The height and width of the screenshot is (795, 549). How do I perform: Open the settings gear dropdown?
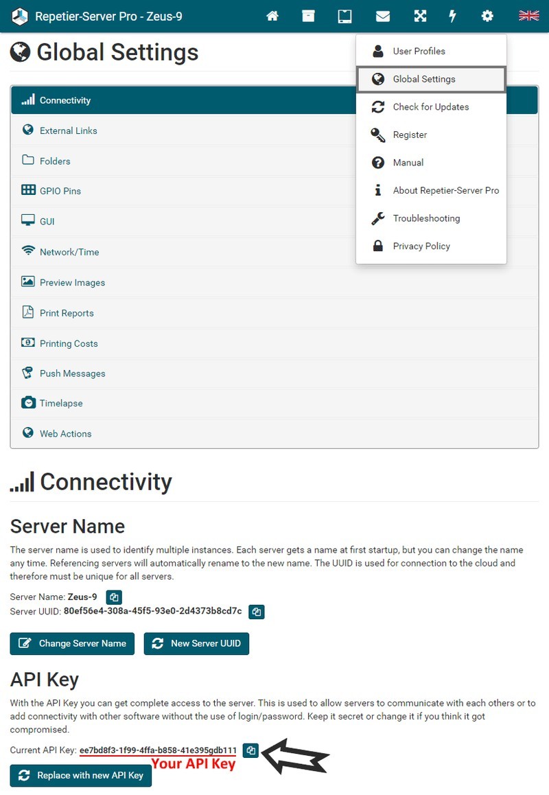pos(487,16)
